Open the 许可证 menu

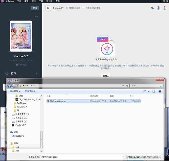pyautogui.click(x=49, y=1)
